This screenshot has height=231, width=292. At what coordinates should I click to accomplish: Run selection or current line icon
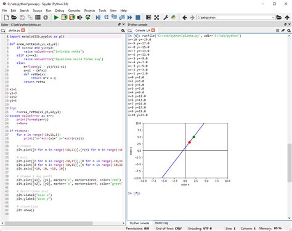click(x=80, y=17)
